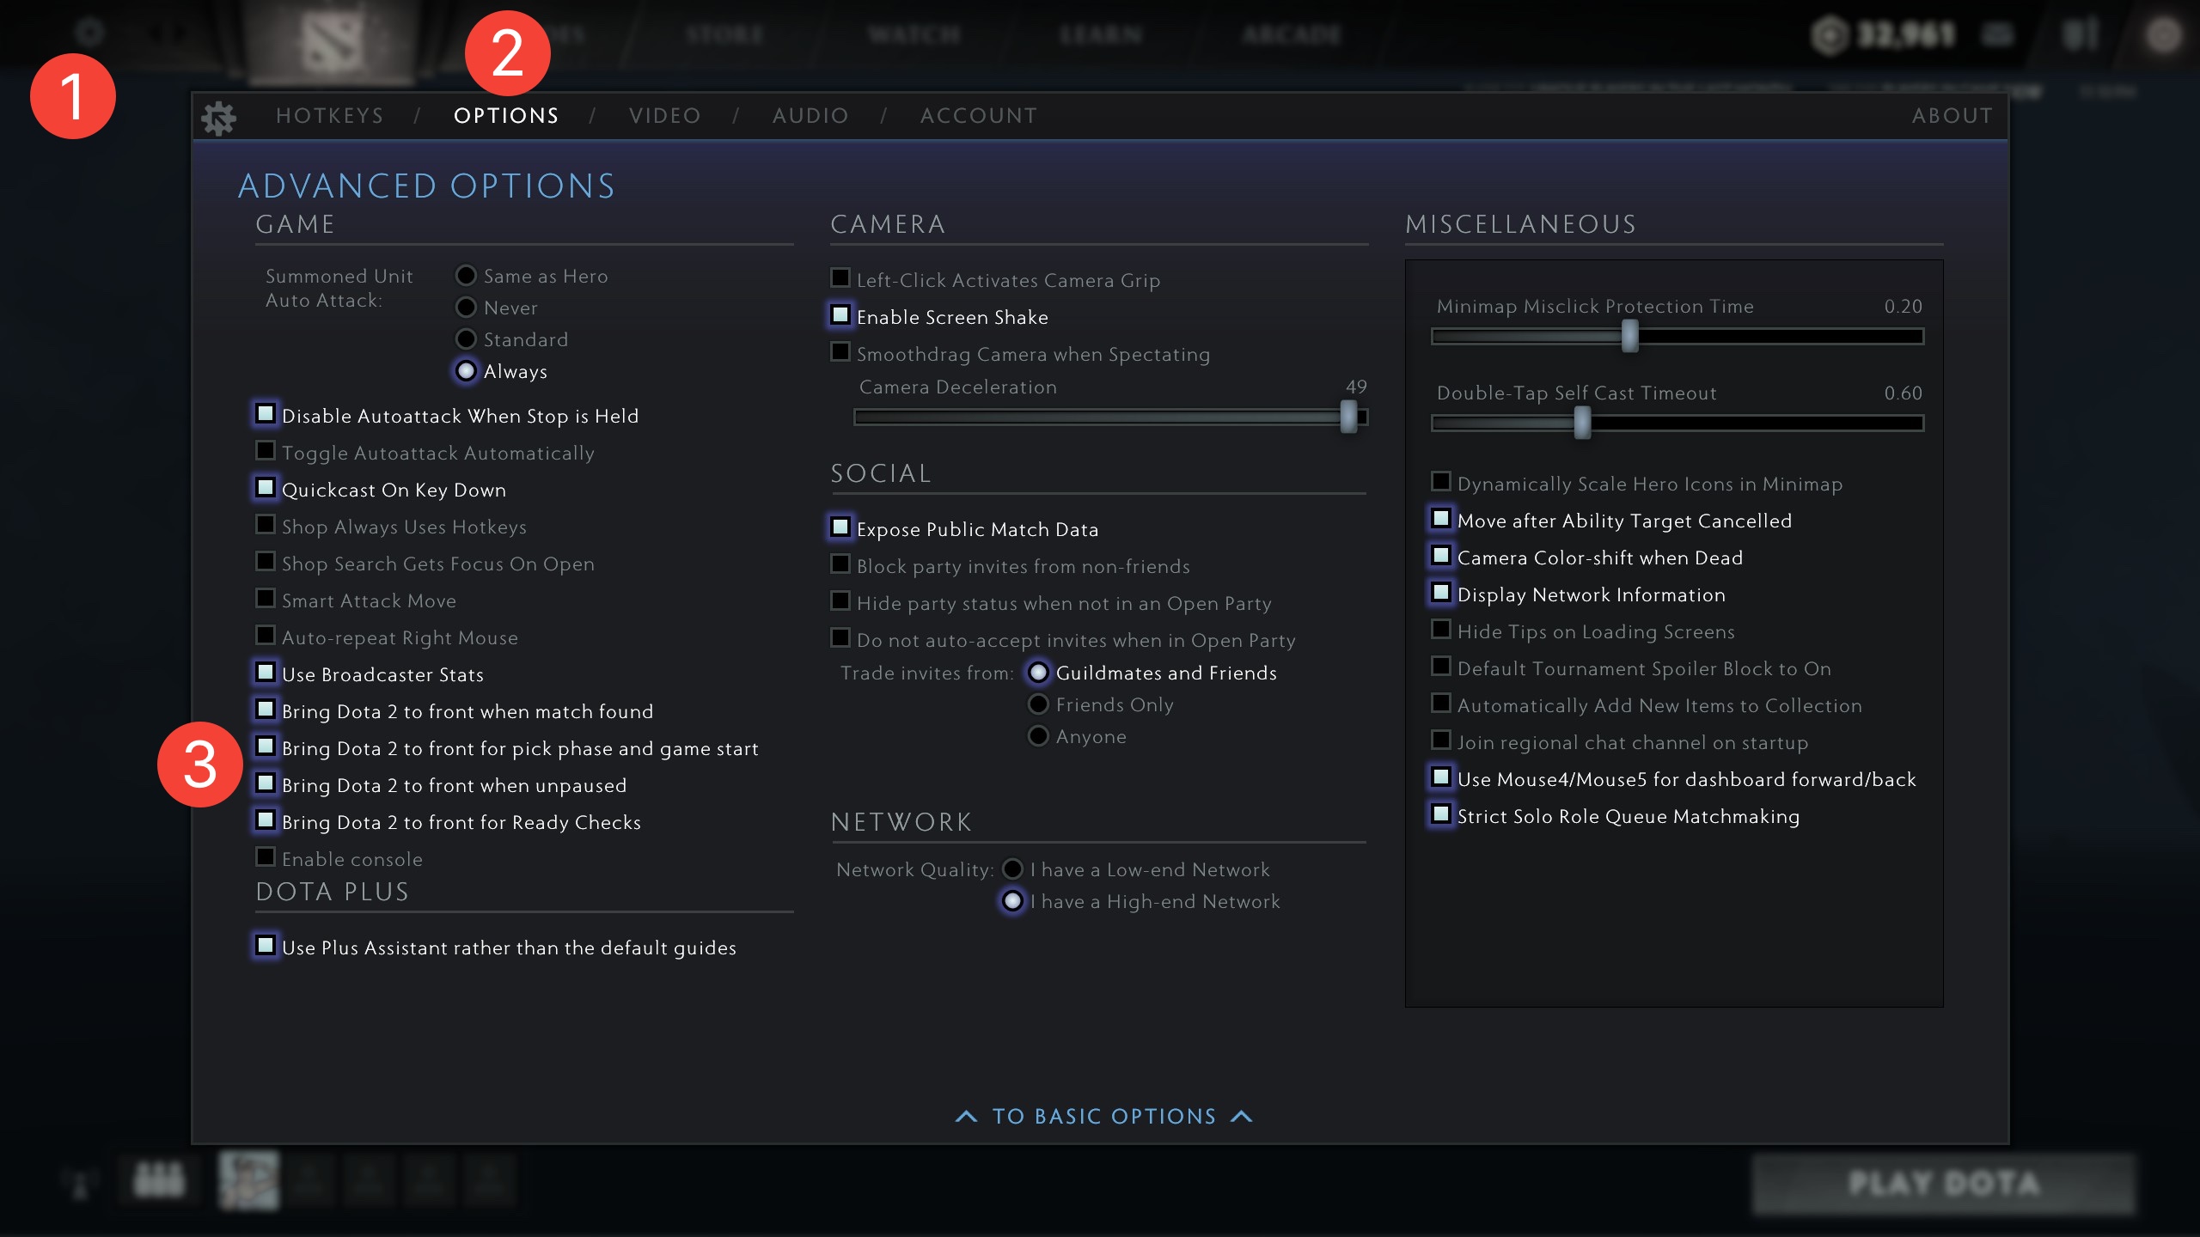Open the Watch menu in top bar
This screenshot has width=2200, height=1237.
(914, 35)
